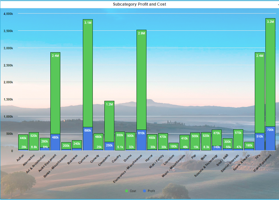This screenshot has width=279, height=200.
Task: Select Electronics - Miscellaneous 610k profit bar
Action: coord(141,140)
